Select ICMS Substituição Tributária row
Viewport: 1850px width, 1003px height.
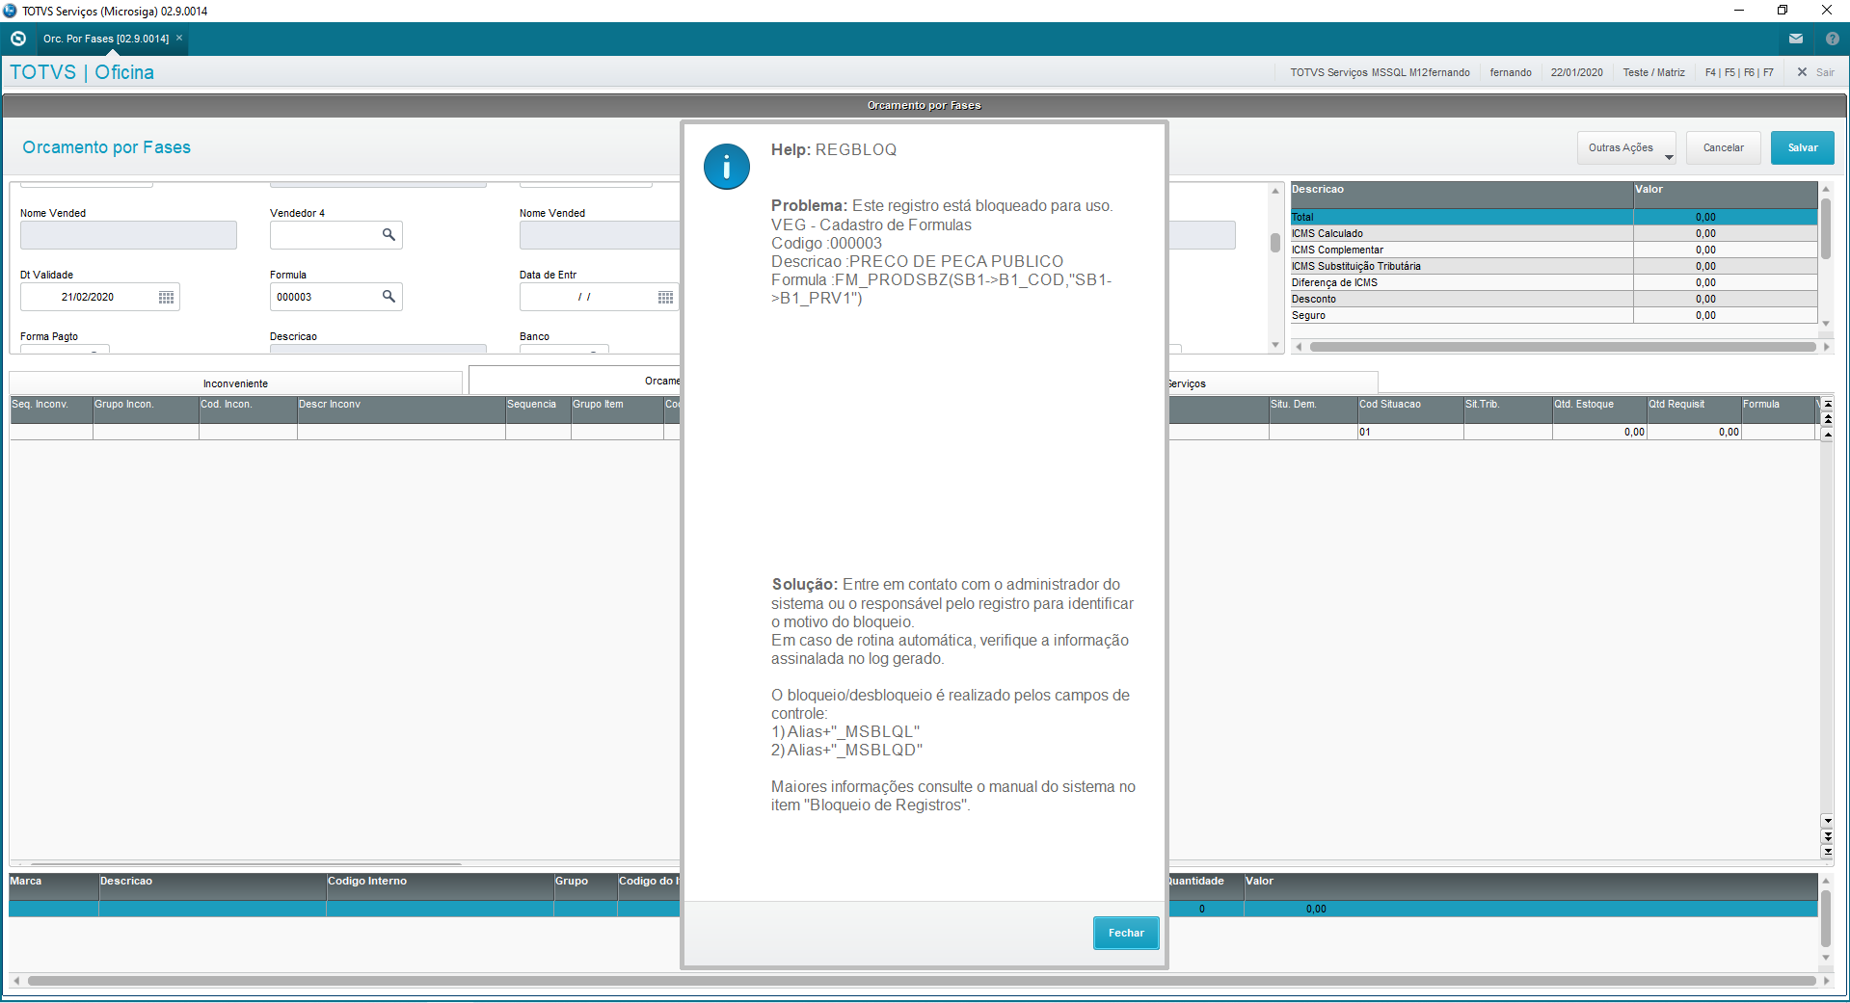[x=1554, y=266]
